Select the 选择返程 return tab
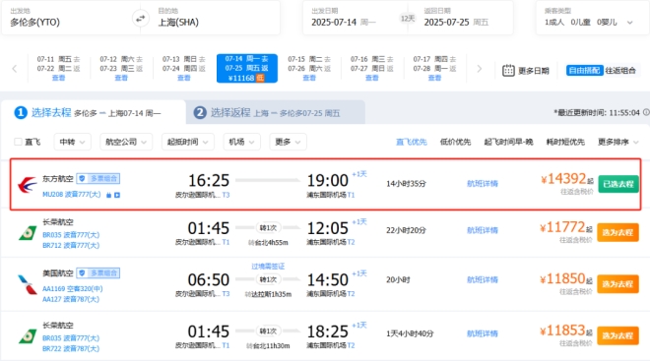Screen dimensions: 650x361 point(275,112)
